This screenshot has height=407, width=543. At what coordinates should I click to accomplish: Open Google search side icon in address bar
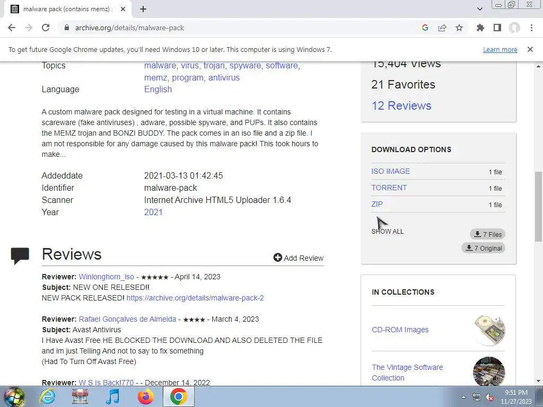coord(425,28)
